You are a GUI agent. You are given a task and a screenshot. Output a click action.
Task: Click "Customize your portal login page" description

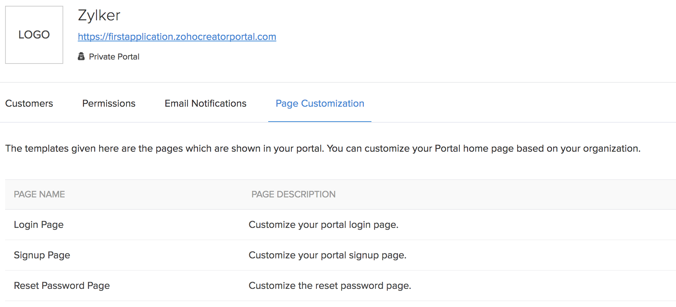(323, 225)
